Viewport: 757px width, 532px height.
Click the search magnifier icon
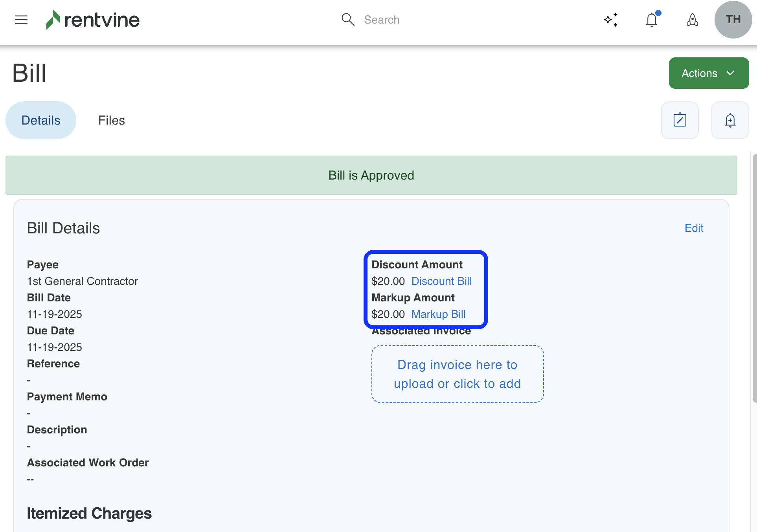[x=348, y=20]
